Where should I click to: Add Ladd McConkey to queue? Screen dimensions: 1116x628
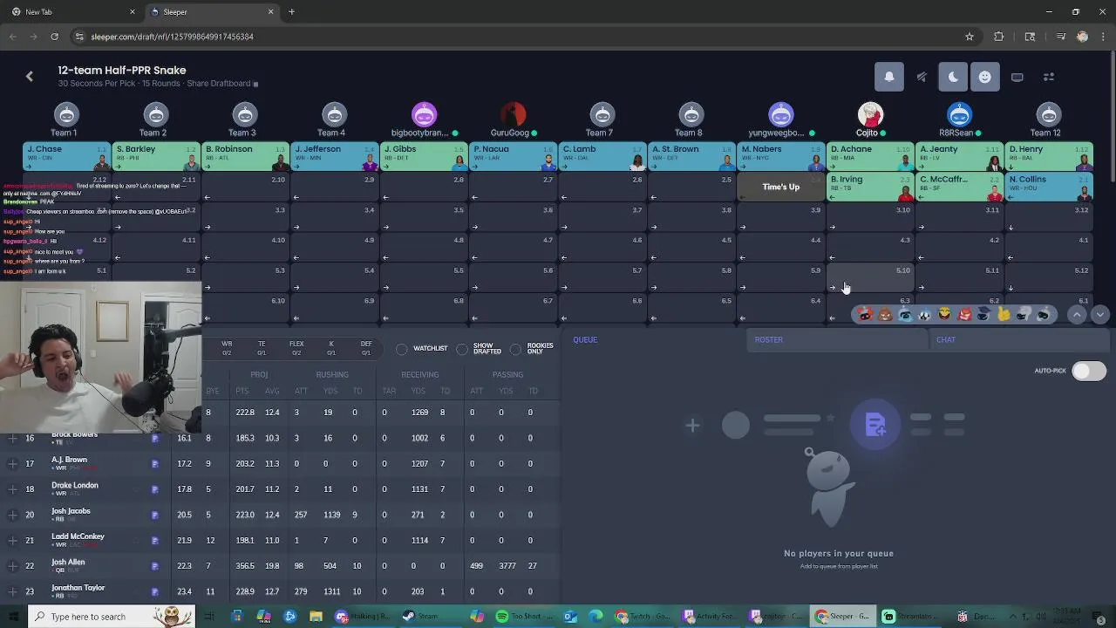click(13, 540)
